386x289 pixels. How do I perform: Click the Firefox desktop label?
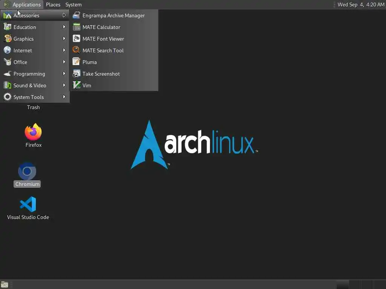pyautogui.click(x=34, y=145)
